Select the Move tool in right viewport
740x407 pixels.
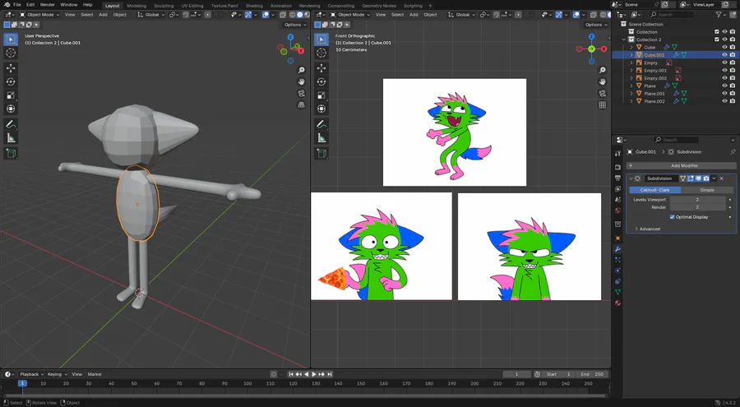(321, 68)
